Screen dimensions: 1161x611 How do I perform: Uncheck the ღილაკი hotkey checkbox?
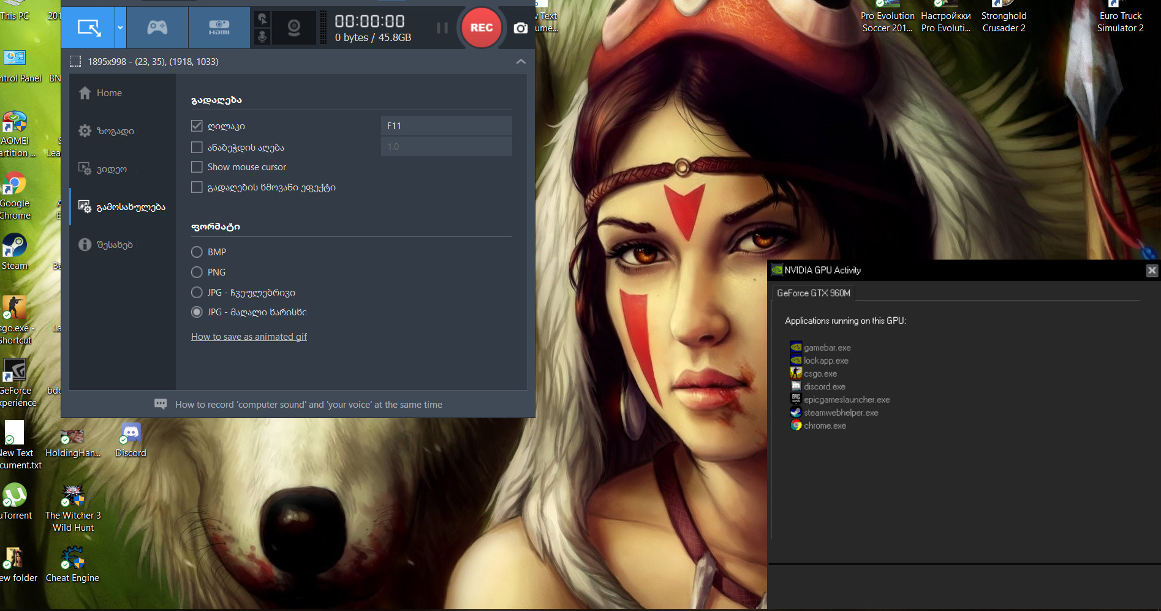197,126
